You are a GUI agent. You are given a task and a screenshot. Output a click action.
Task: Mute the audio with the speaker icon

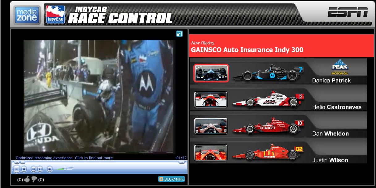pos(49,169)
